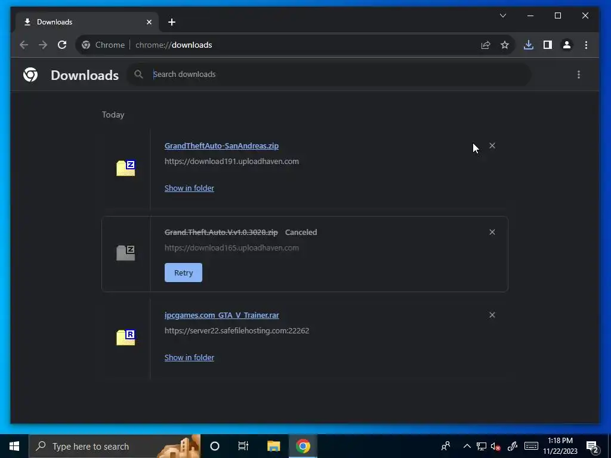Remove canceled Grand.Theft.Auto.V zip entry
Image resolution: width=611 pixels, height=458 pixels.
[492, 232]
